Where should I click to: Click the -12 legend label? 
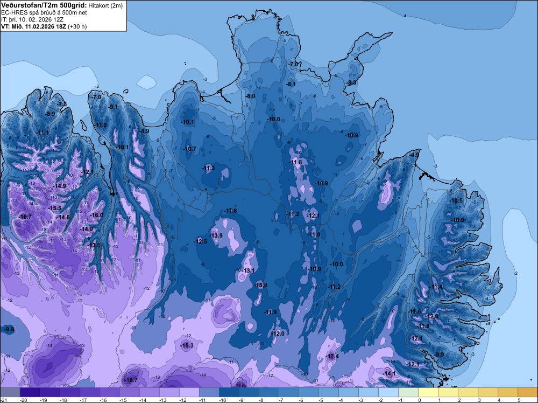point(182,400)
